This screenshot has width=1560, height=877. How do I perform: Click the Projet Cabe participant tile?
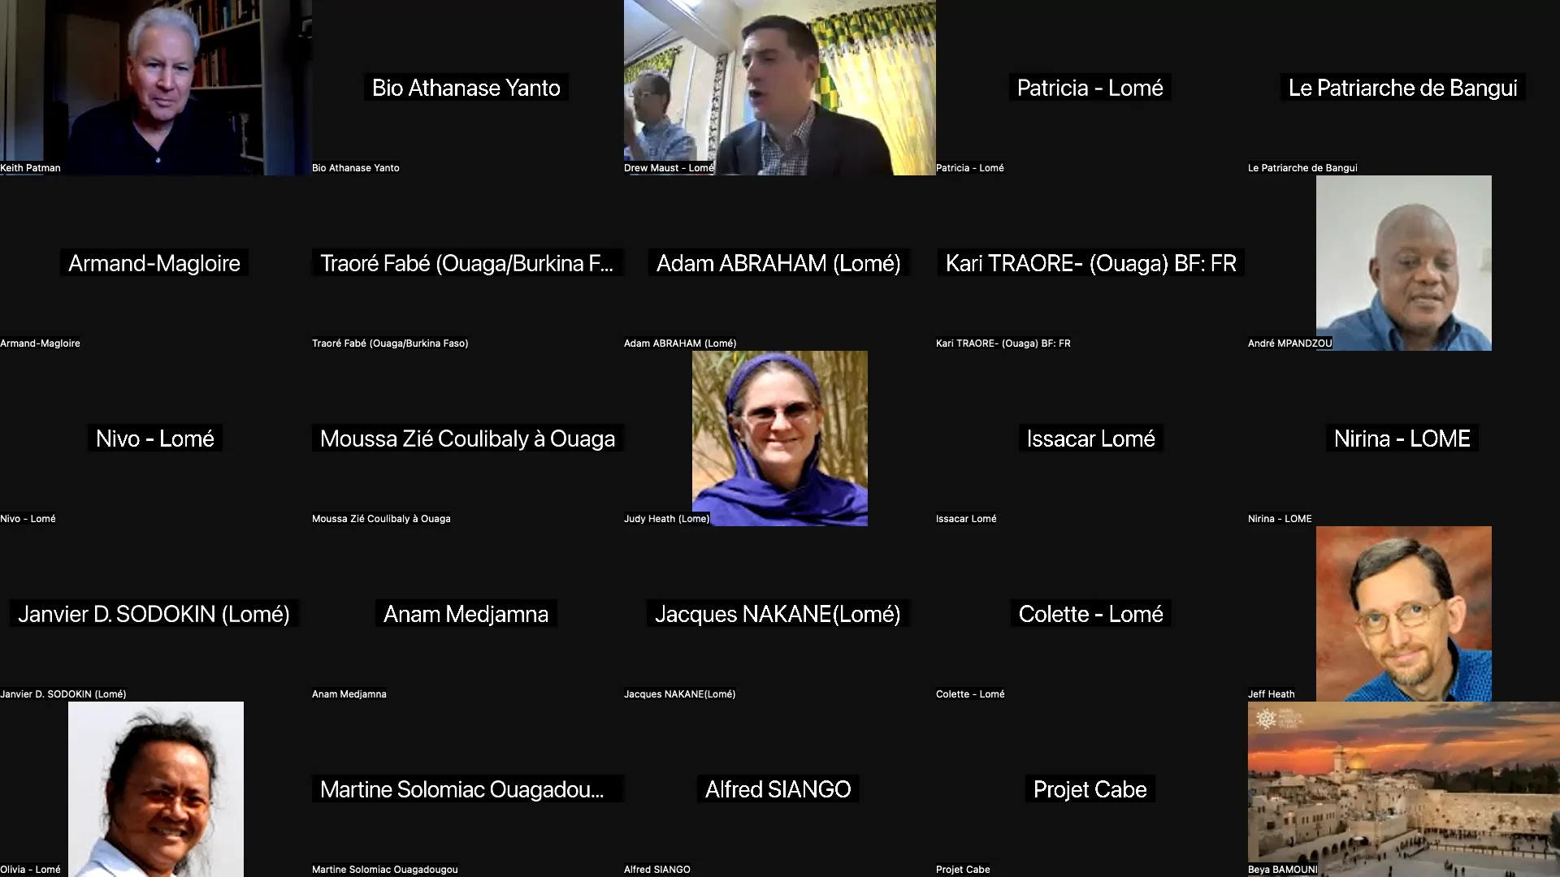[1092, 789]
